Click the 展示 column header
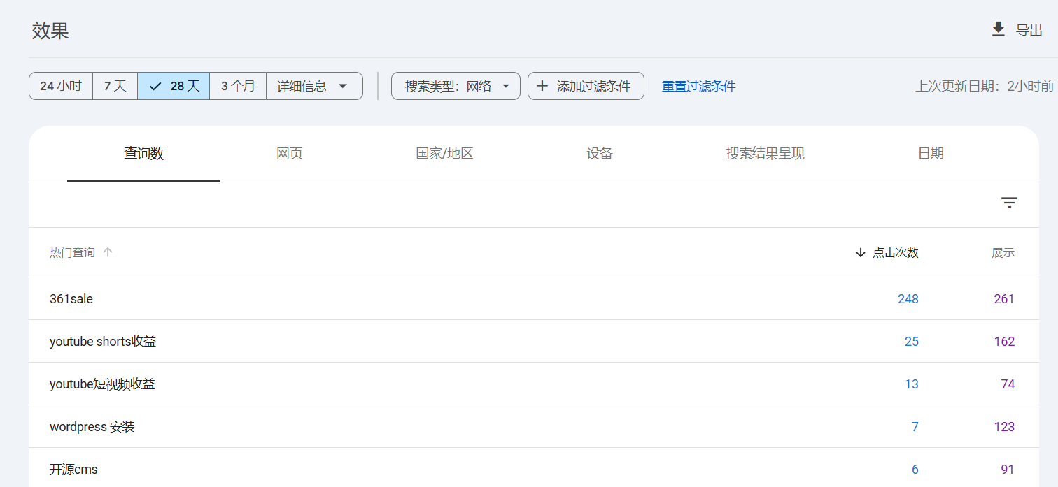 tap(1002, 253)
